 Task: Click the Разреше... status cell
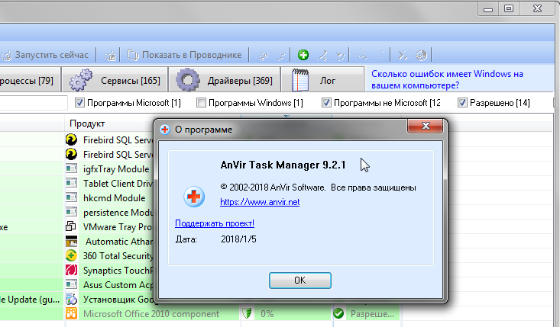[x=372, y=314]
